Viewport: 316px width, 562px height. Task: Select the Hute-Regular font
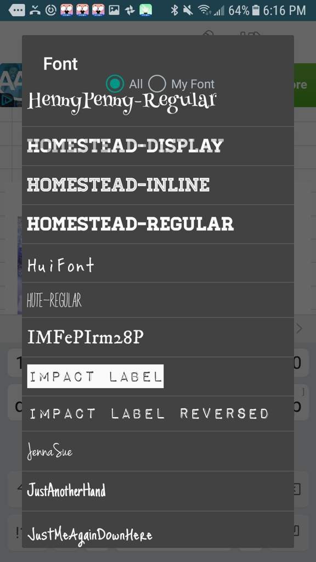point(158,300)
